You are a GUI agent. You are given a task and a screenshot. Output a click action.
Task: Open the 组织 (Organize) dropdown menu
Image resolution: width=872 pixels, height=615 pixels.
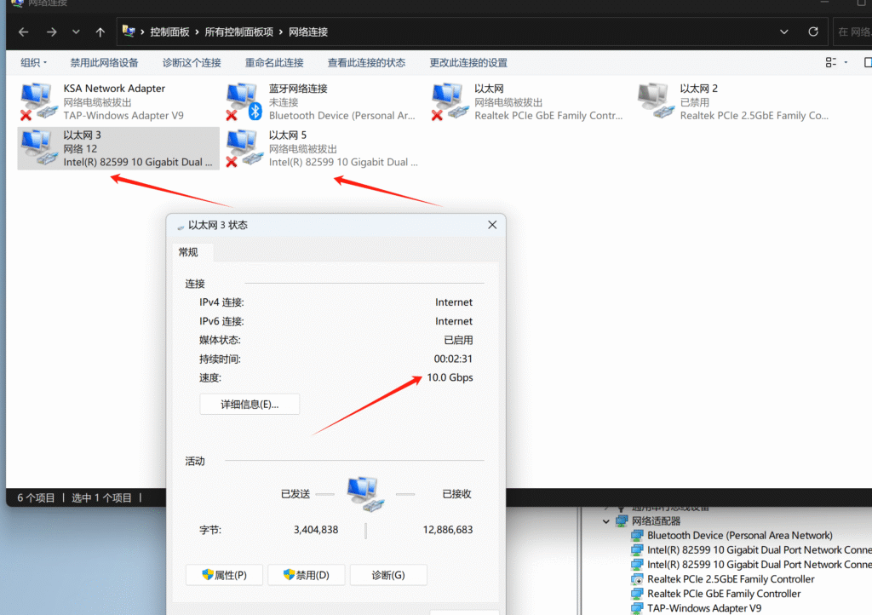point(34,63)
